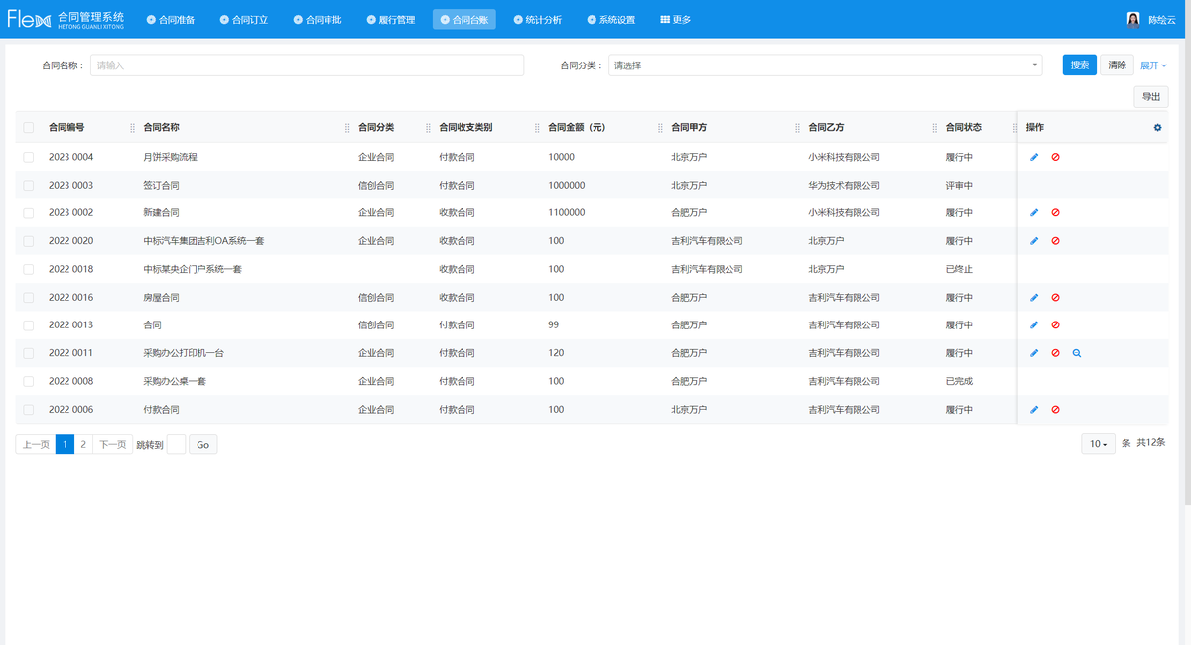Click the 导出 export button
Screen dimensions: 1191x645
coord(1151,96)
